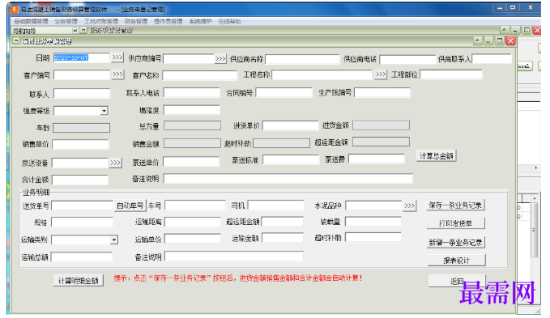The height and width of the screenshot is (318, 550).
Task: Click the >>> lookup button for 客户编号
Action: tap(117, 74)
